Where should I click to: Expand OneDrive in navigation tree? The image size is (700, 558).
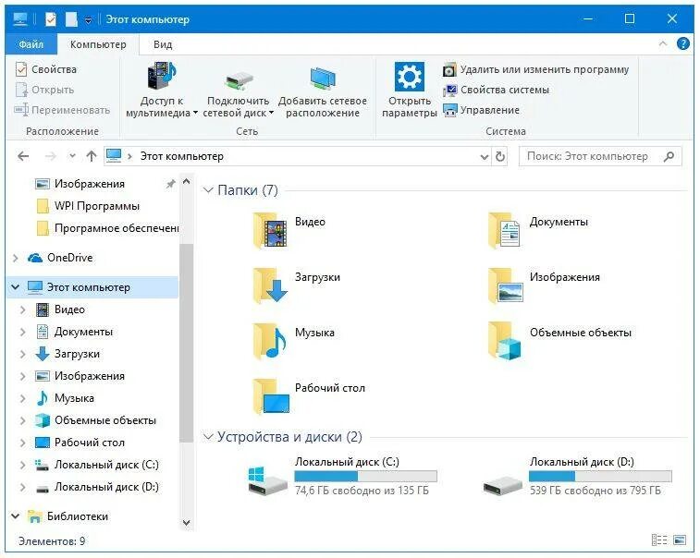tap(16, 259)
